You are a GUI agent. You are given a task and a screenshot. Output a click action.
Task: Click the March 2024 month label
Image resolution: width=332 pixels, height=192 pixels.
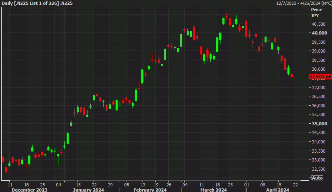click(213, 190)
